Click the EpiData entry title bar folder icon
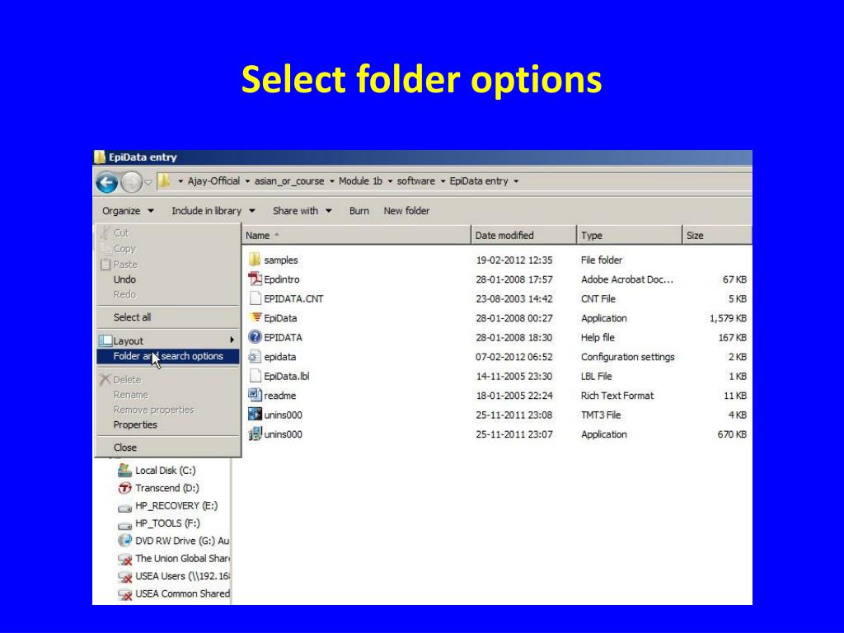This screenshot has height=633, width=844. [100, 157]
